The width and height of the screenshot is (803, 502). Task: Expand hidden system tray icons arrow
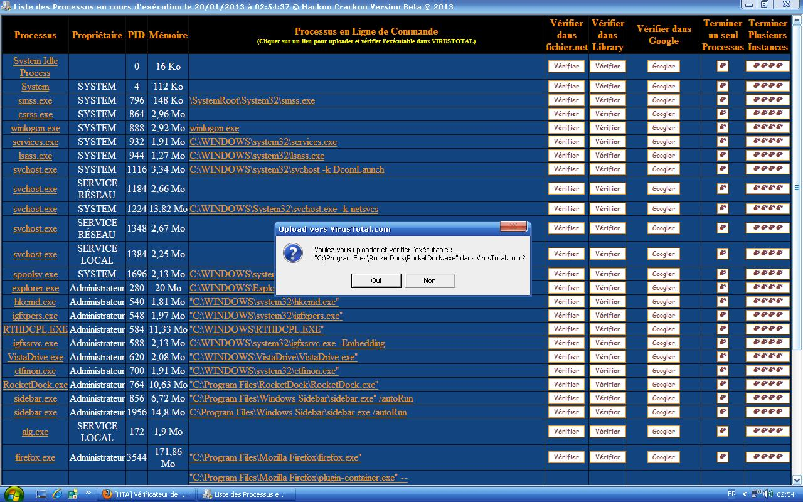[x=745, y=494]
